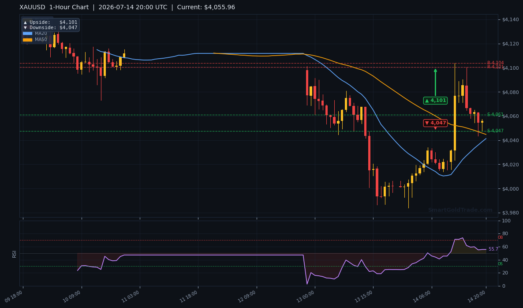Screen dimensions: 523x308
Task: Select the green ▲ 4,101 target callout
Action: (435, 101)
